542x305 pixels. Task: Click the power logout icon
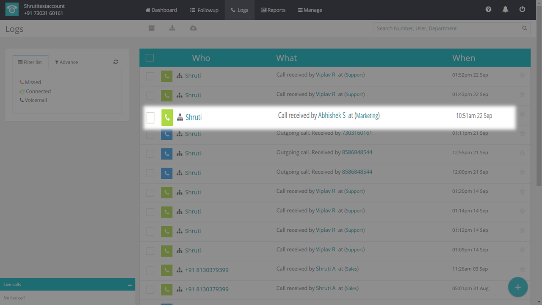(522, 9)
